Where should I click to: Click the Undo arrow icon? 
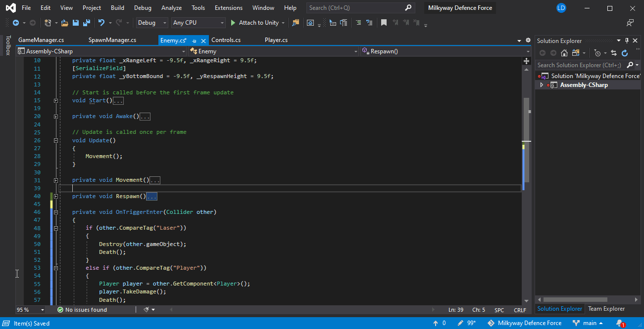(x=101, y=23)
